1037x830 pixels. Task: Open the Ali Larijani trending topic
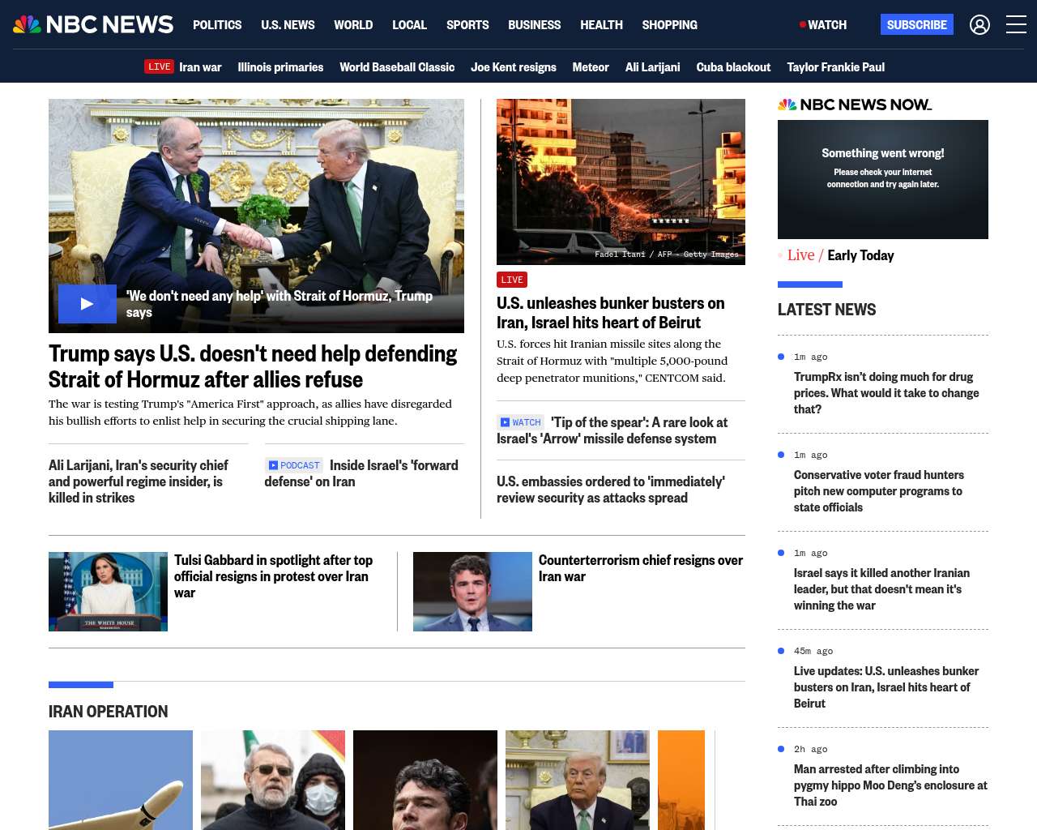pos(652,67)
